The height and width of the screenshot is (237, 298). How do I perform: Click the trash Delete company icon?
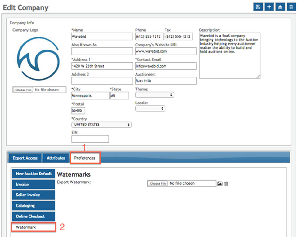[x=291, y=7]
